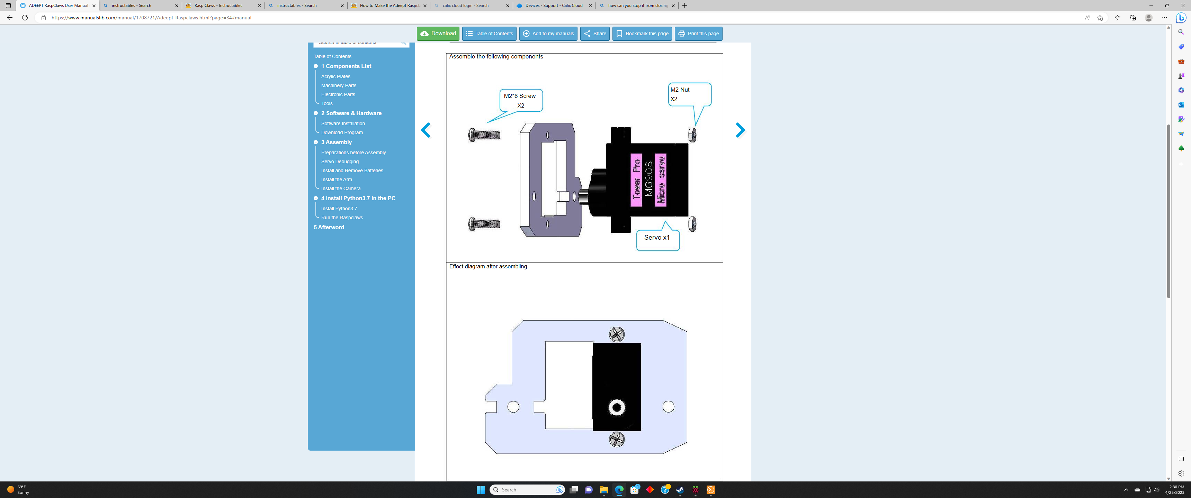Image resolution: width=1191 pixels, height=498 pixels.
Task: Click Add to my manuals
Action: click(548, 33)
